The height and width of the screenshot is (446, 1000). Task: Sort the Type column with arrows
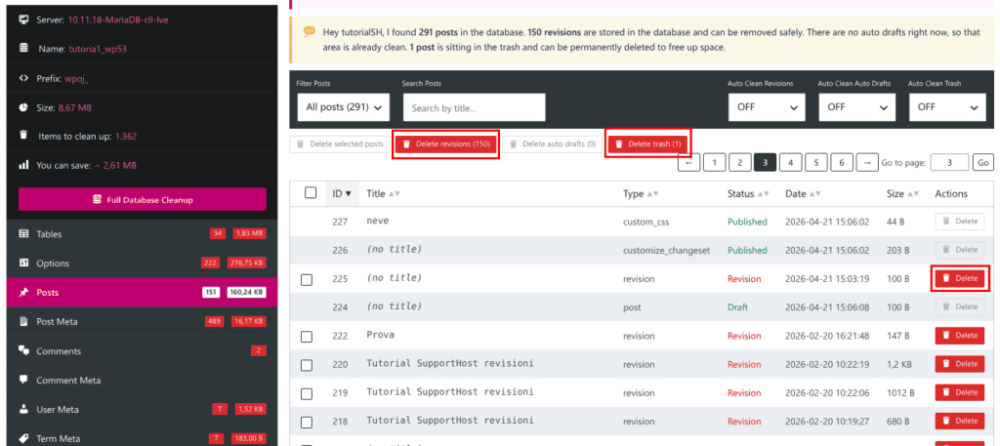pyautogui.click(x=652, y=193)
